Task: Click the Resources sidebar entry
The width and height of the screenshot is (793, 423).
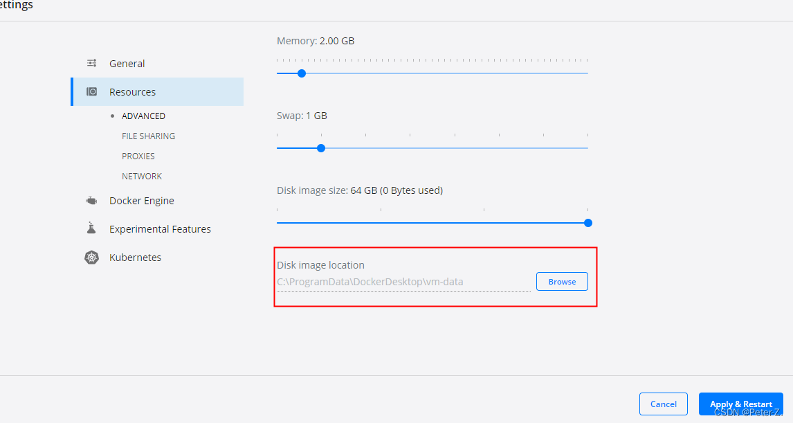Action: pos(133,91)
